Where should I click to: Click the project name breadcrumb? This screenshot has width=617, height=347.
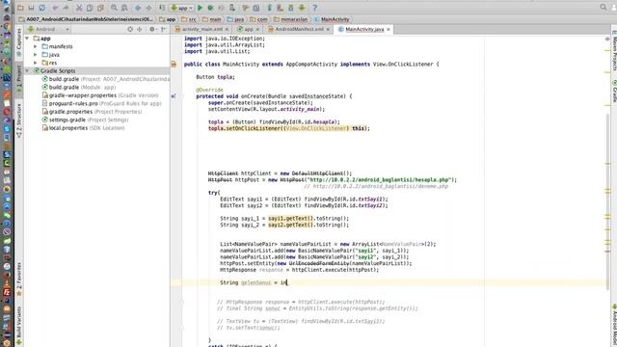pyautogui.click(x=86, y=19)
